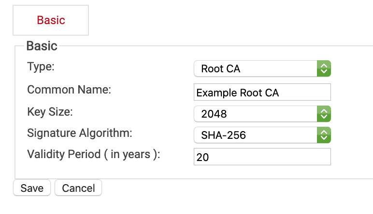Select the SHA-256 value text
This screenshot has width=373, height=214.
[x=223, y=135]
